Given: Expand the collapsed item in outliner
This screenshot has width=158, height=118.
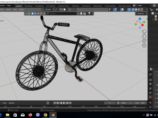Looking at the screenshot, I should pos(153,20).
